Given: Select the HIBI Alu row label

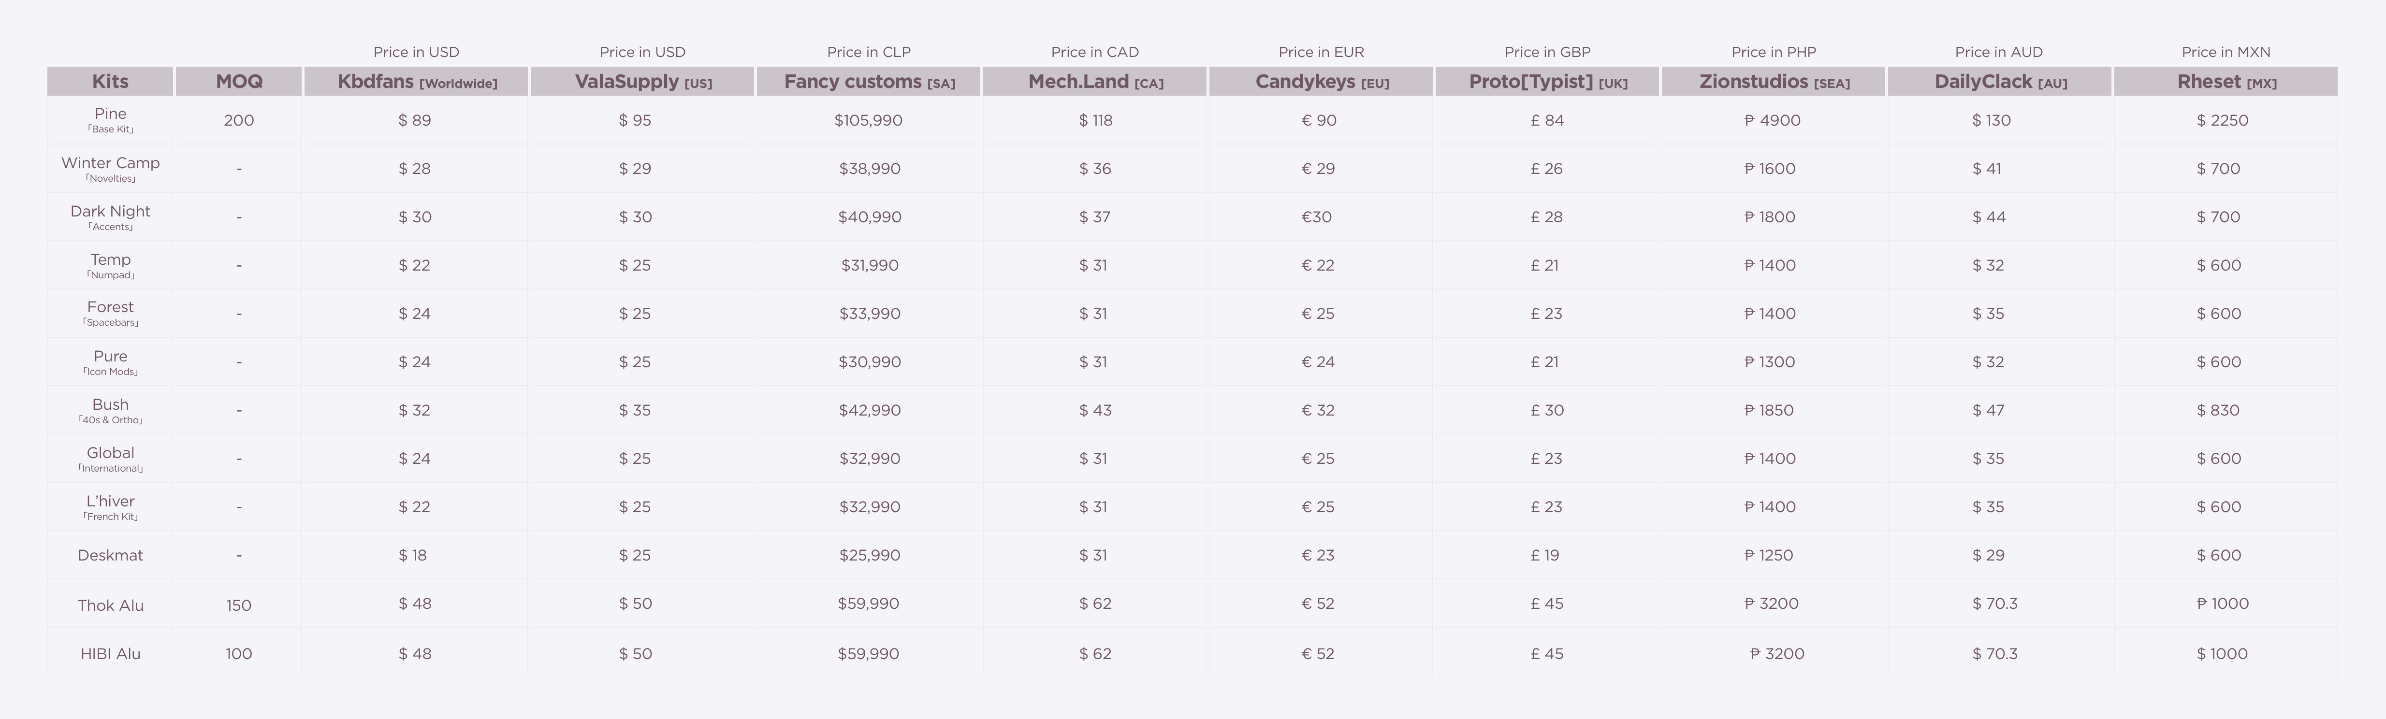Looking at the screenshot, I should tap(110, 653).
